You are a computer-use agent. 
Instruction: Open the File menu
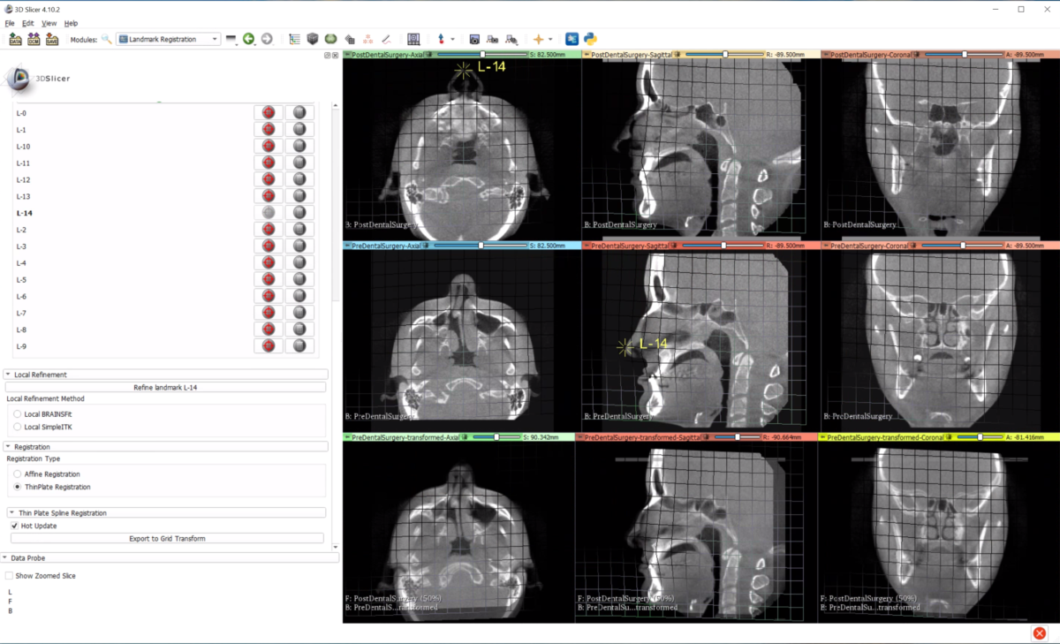coord(11,23)
